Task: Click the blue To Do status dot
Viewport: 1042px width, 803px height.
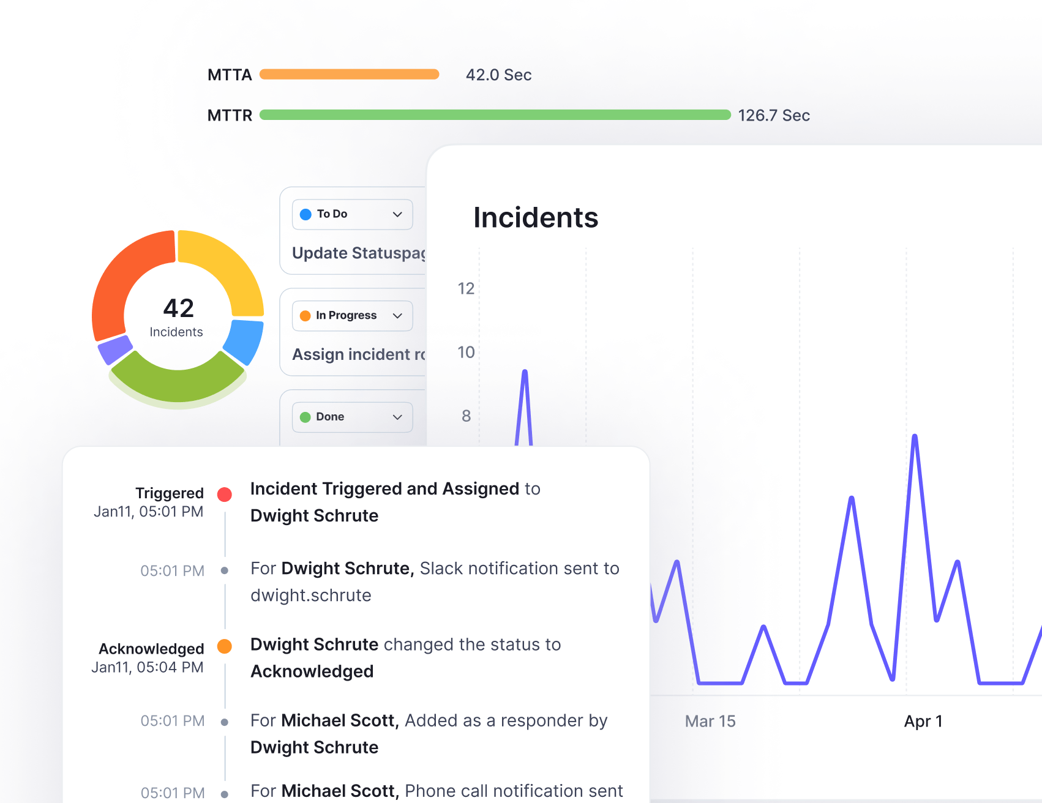Action: click(305, 214)
